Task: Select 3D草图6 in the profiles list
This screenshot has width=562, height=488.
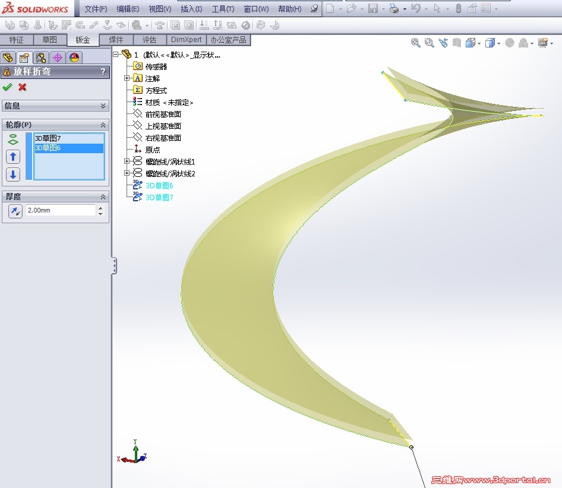Action: pos(69,148)
